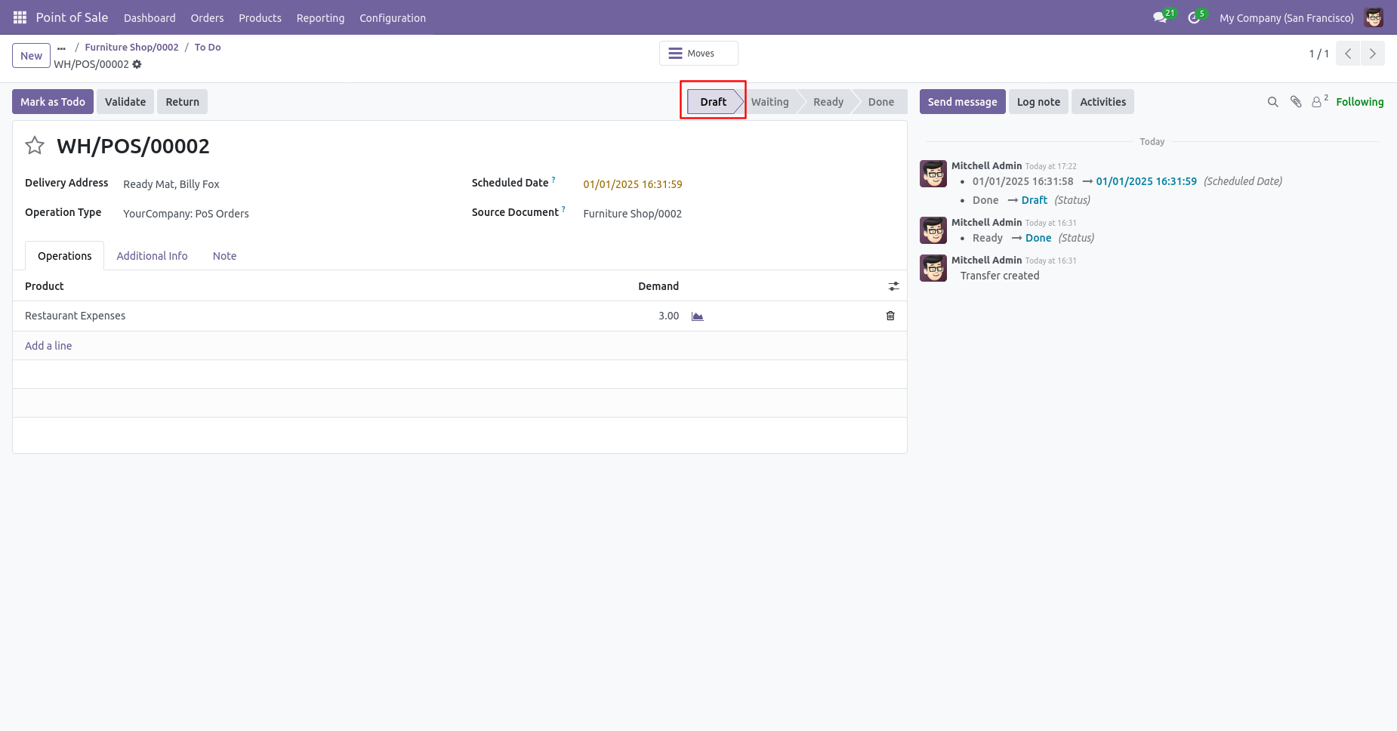Switch to the Note tab

(x=224, y=256)
